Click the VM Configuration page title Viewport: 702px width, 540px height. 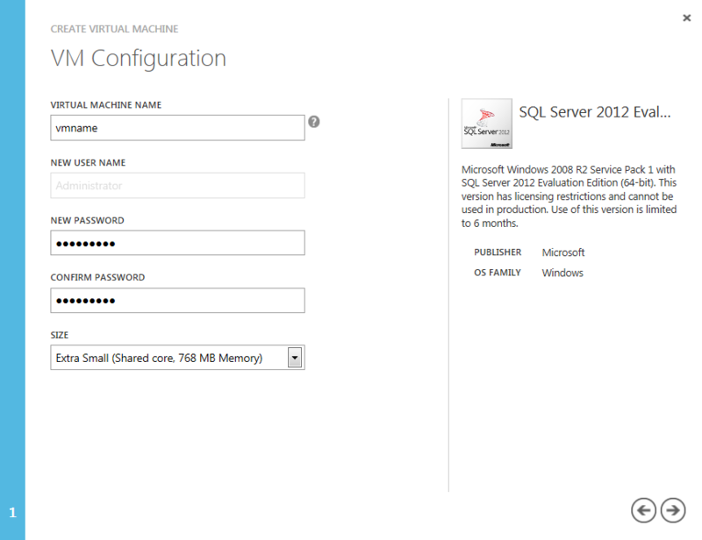(x=137, y=59)
